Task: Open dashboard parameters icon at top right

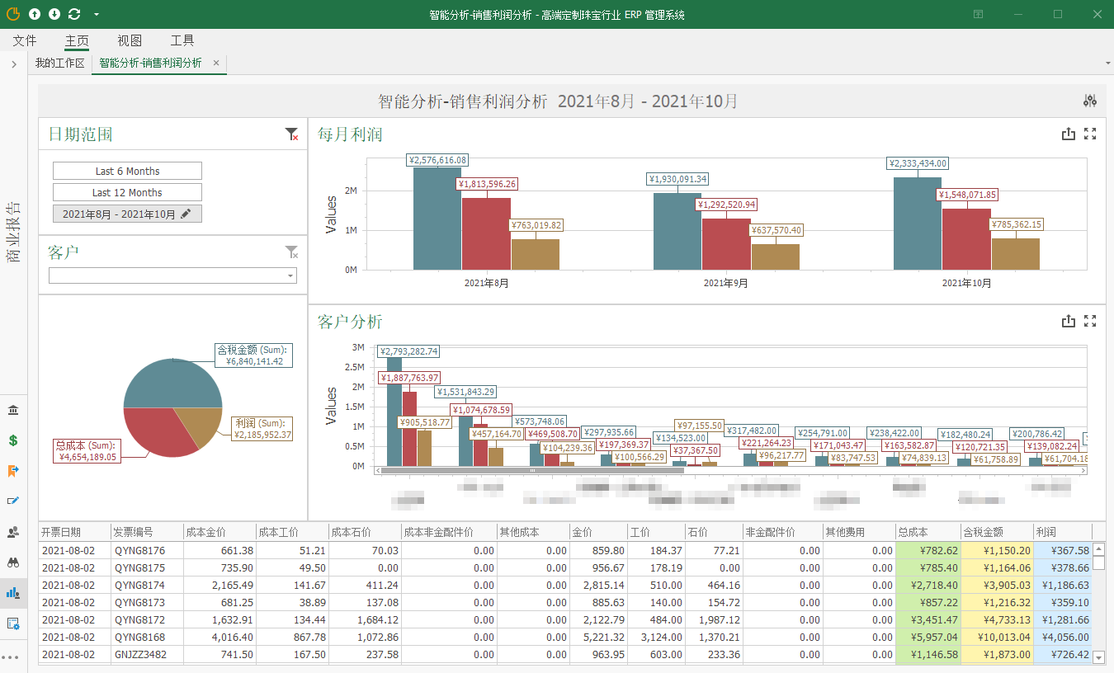Action: click(x=1090, y=101)
